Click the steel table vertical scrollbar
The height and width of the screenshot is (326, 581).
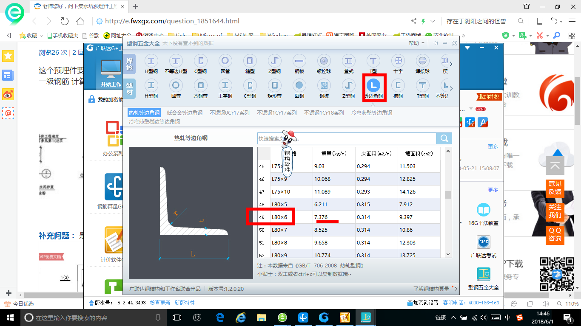(x=448, y=195)
